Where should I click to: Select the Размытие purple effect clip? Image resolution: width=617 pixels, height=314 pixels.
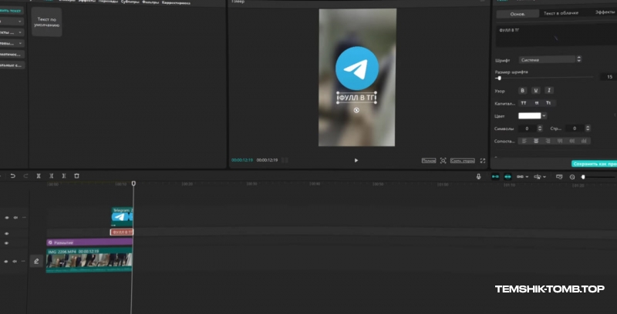click(89, 242)
